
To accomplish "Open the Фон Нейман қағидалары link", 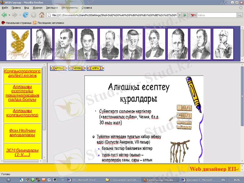I will coord(22,133).
